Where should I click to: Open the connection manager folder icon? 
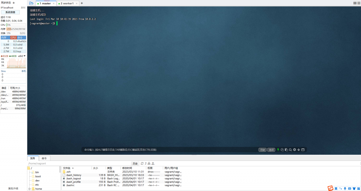coord(31,3)
